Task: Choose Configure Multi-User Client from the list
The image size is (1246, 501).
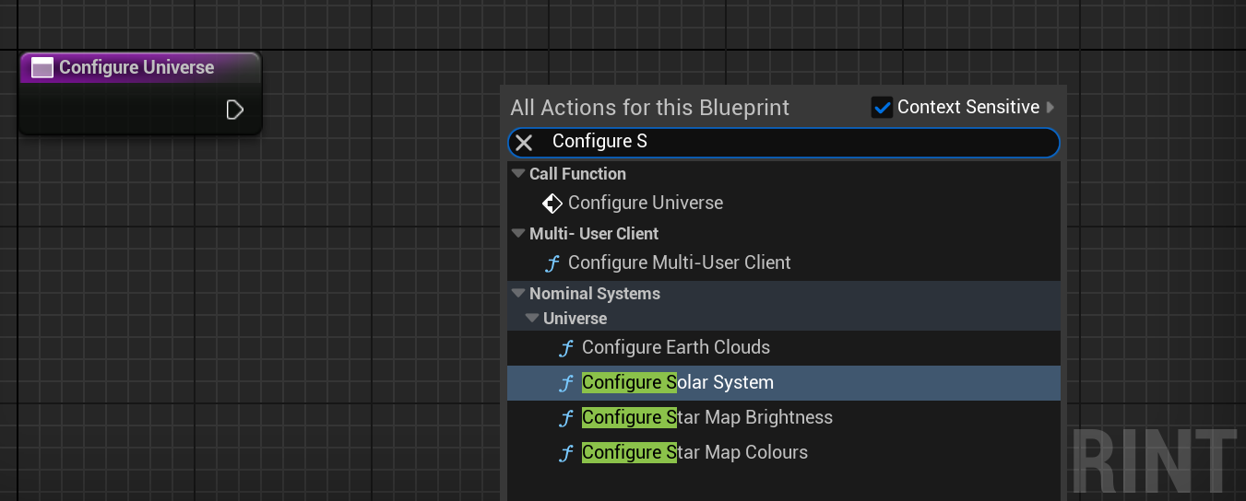Action: (x=679, y=263)
